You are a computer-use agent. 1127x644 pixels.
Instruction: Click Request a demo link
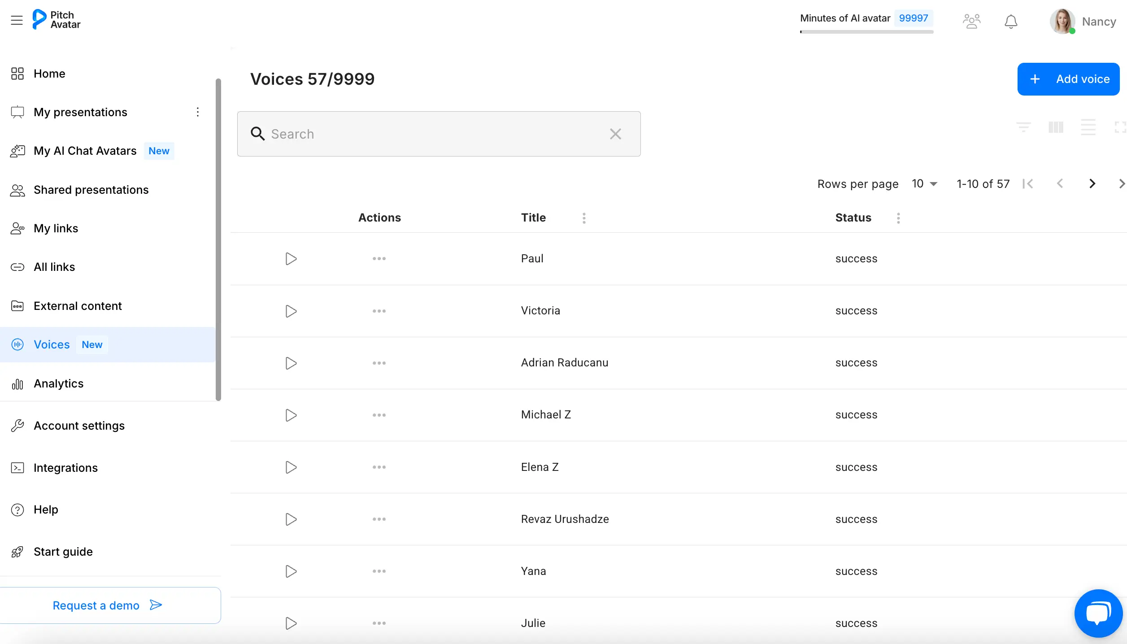point(108,605)
